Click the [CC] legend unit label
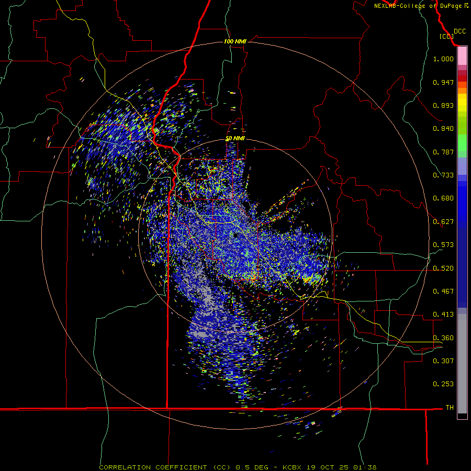471x471 pixels. [x=446, y=36]
